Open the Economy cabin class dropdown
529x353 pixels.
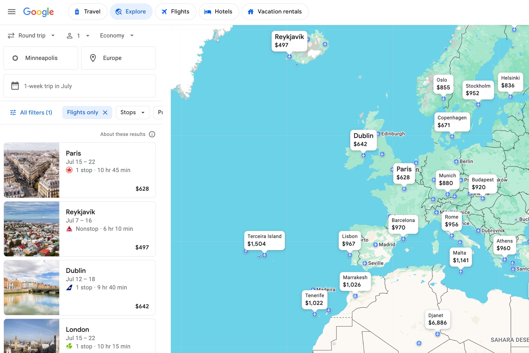pyautogui.click(x=116, y=35)
